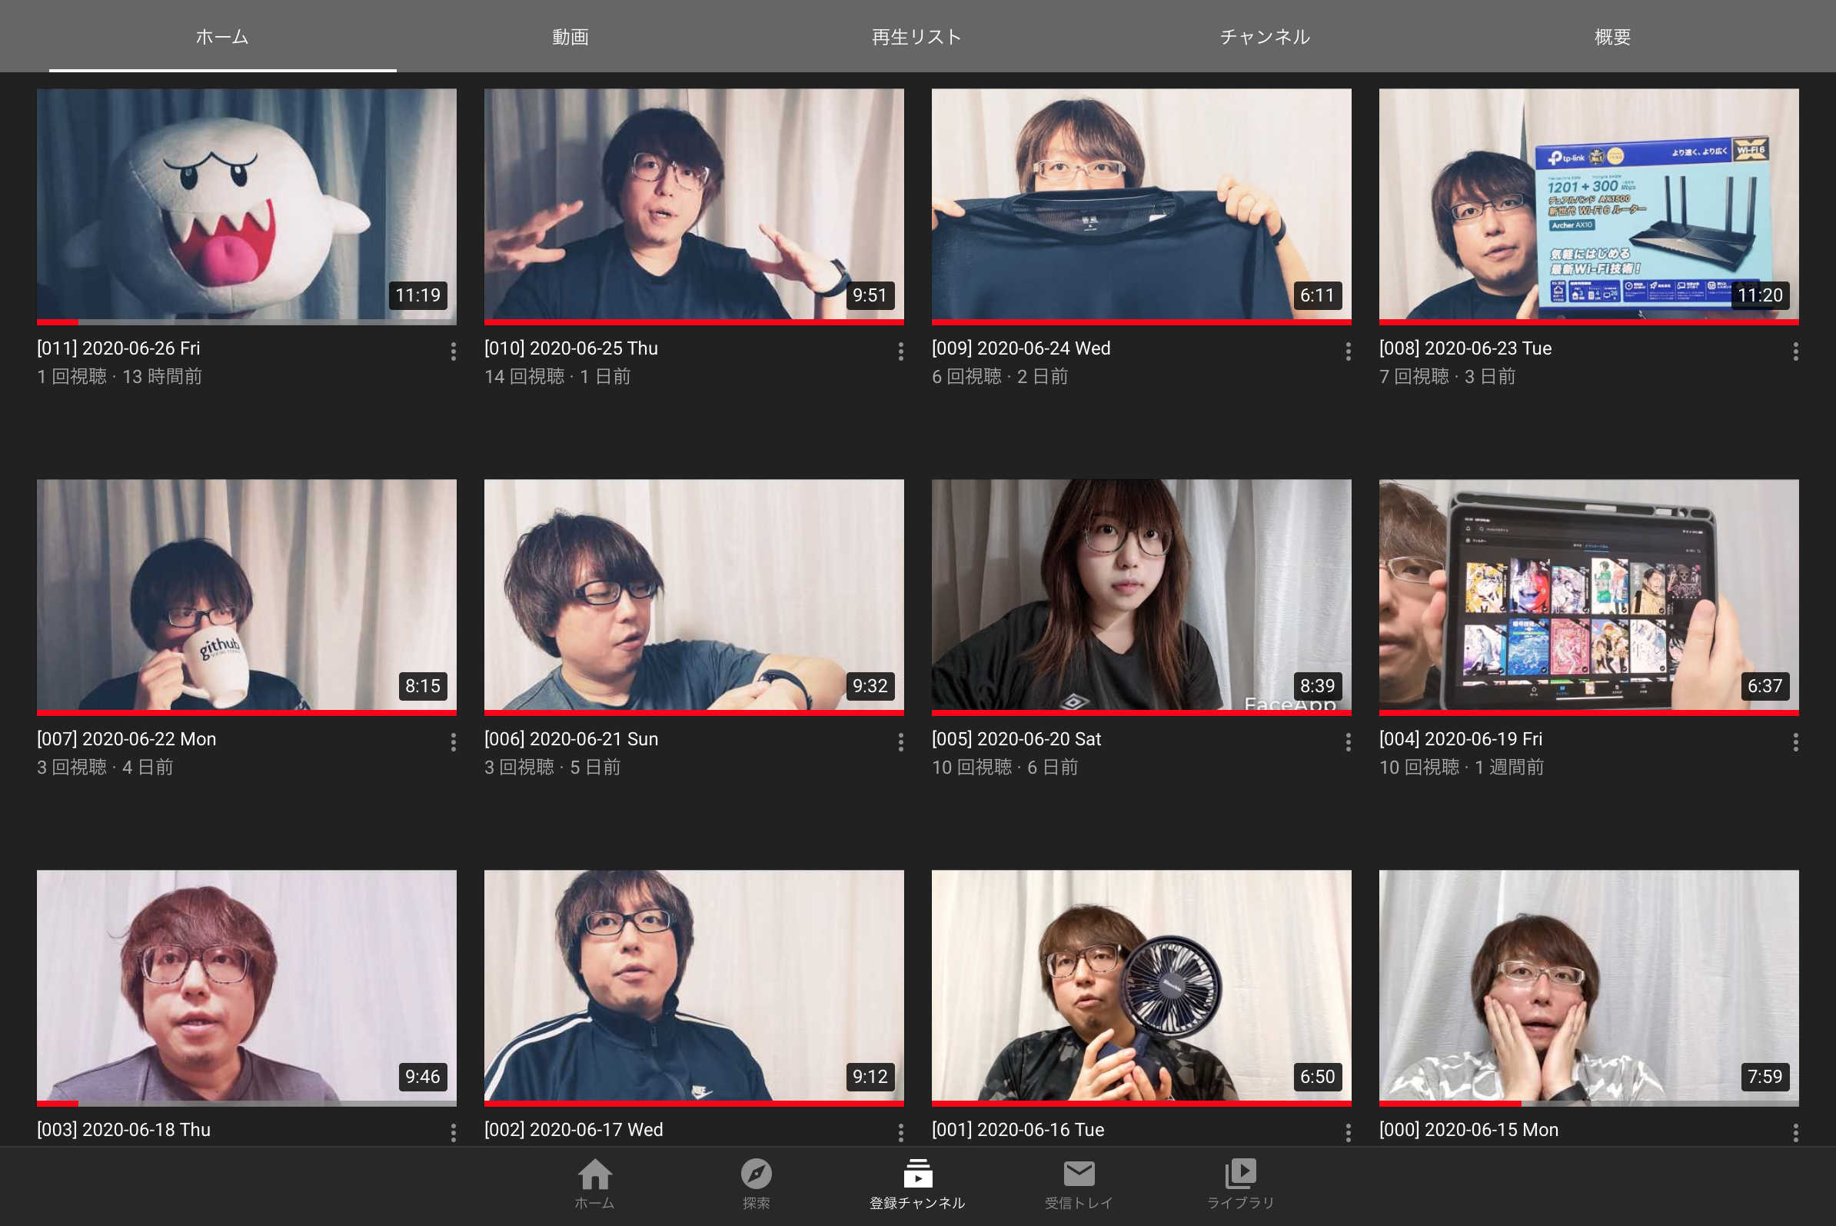Click red watch-progress bar on video [000]

click(1450, 1103)
